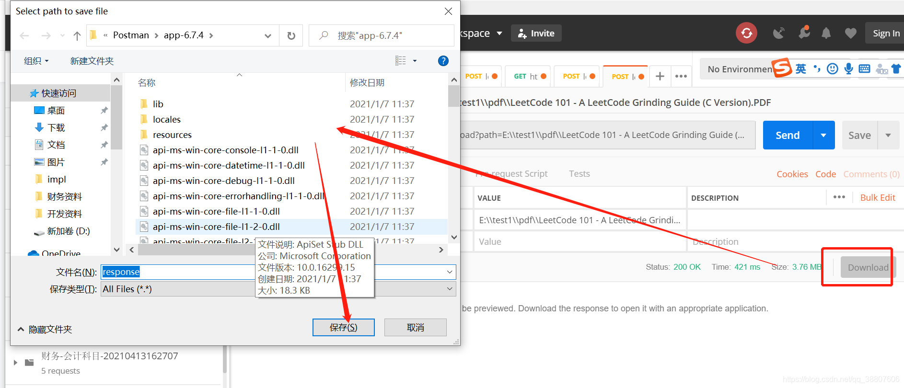Open the help question mark icon

pos(443,61)
